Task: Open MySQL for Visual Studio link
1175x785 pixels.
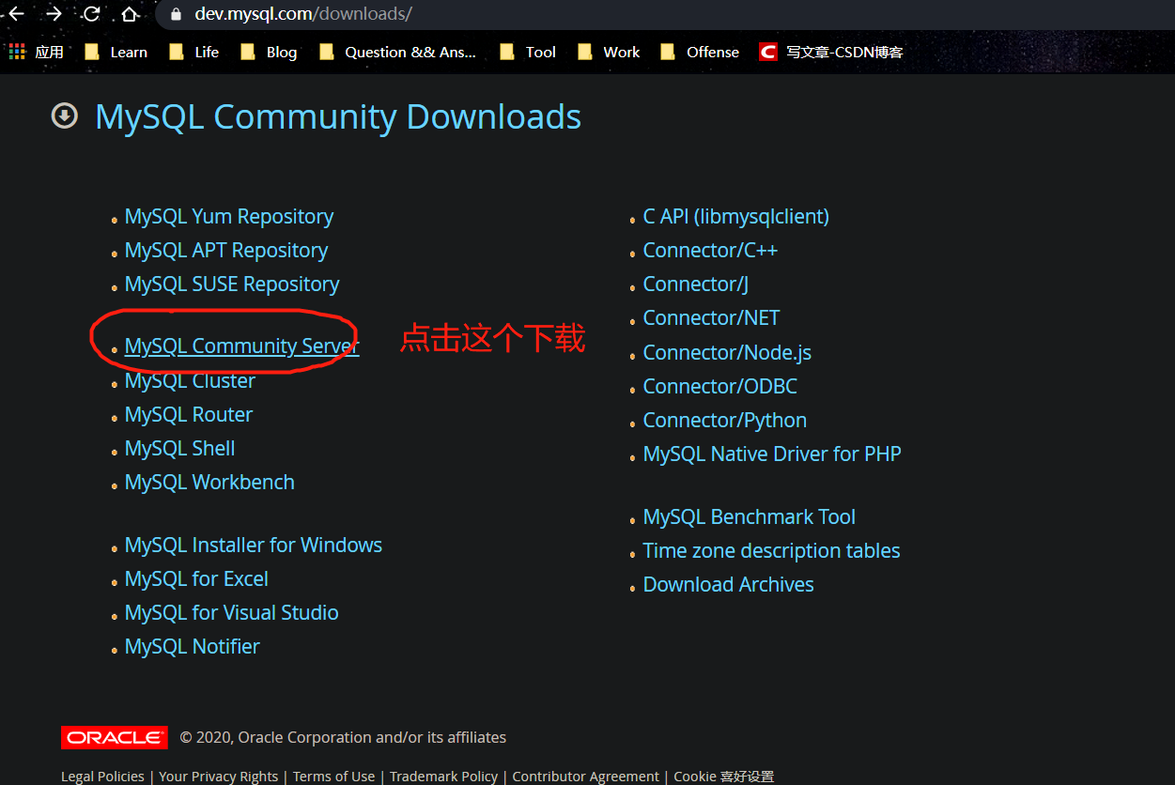Action: coord(231,612)
